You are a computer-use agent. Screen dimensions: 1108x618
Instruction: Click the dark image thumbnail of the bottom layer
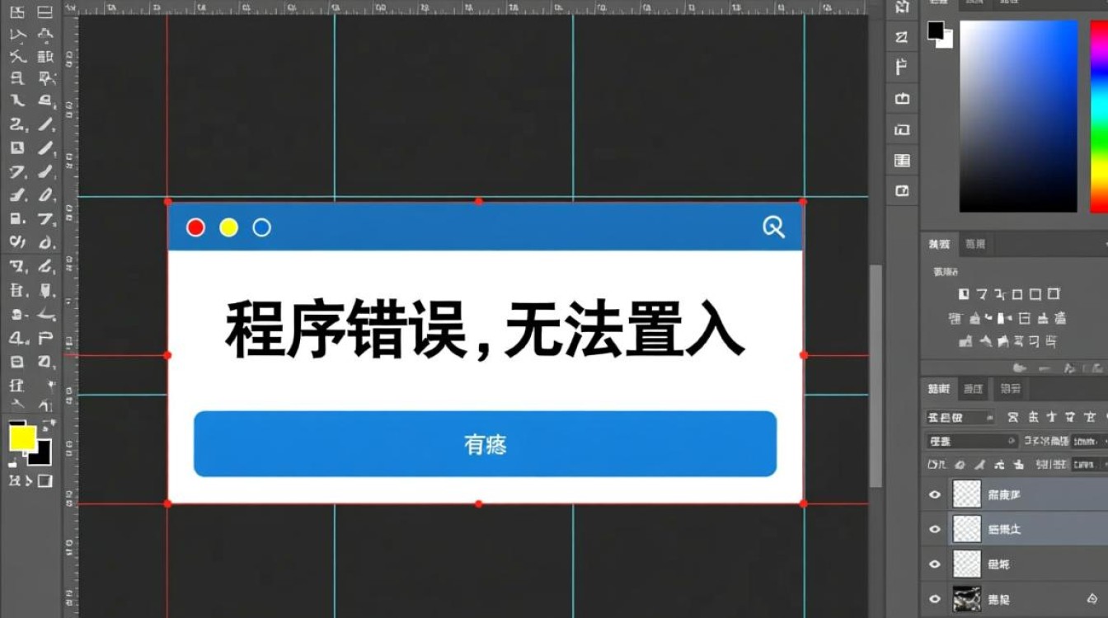tap(967, 599)
